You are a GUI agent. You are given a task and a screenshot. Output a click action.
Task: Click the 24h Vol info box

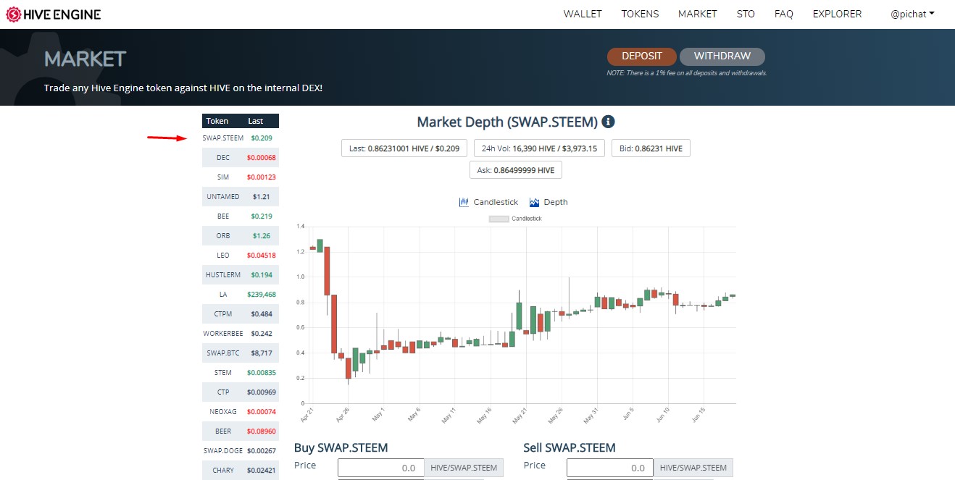click(x=539, y=148)
